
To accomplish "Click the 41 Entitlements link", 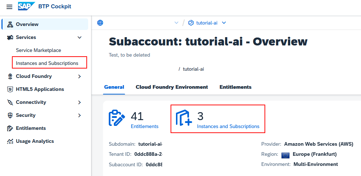I will [x=145, y=126].
